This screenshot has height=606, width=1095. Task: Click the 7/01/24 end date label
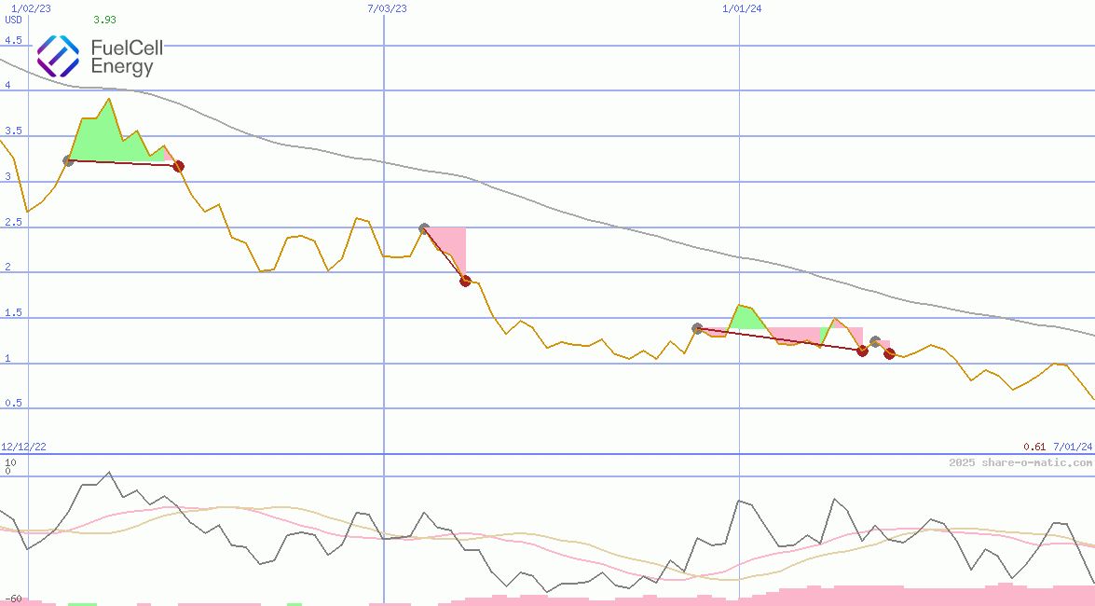[x=1073, y=447]
